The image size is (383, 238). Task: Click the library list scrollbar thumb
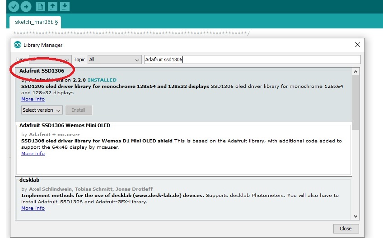coord(355,102)
